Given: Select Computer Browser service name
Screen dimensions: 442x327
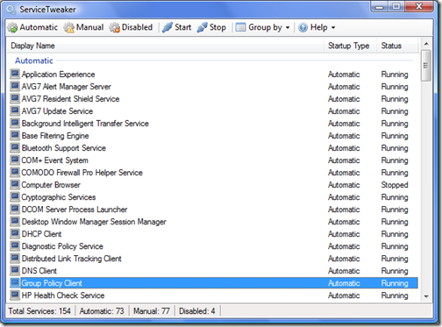Looking at the screenshot, I should pyautogui.click(x=51, y=185).
